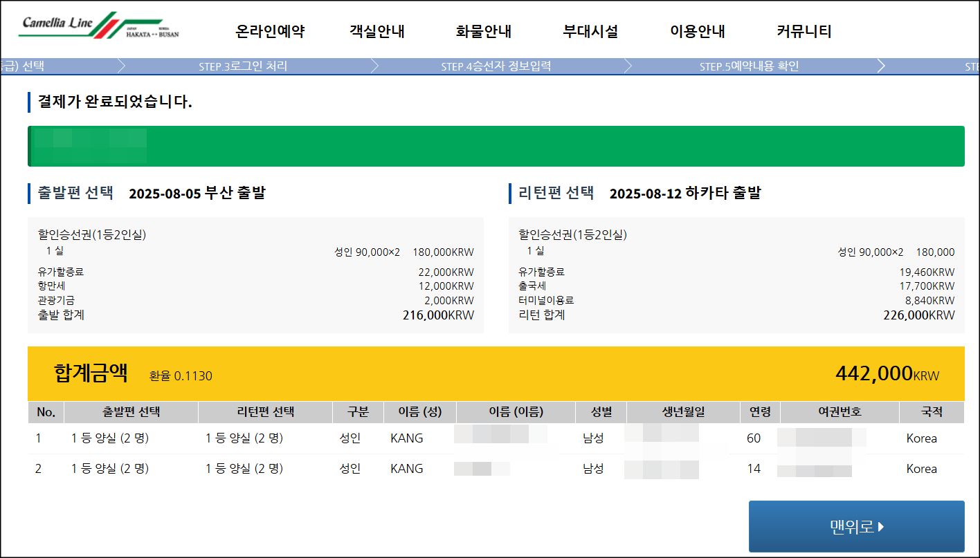The image size is (980, 558).
Task: Click the green confirmation banner
Action: pos(496,146)
